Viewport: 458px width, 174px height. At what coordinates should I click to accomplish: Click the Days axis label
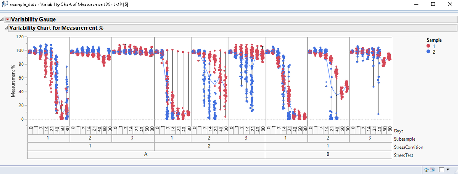(x=398, y=131)
